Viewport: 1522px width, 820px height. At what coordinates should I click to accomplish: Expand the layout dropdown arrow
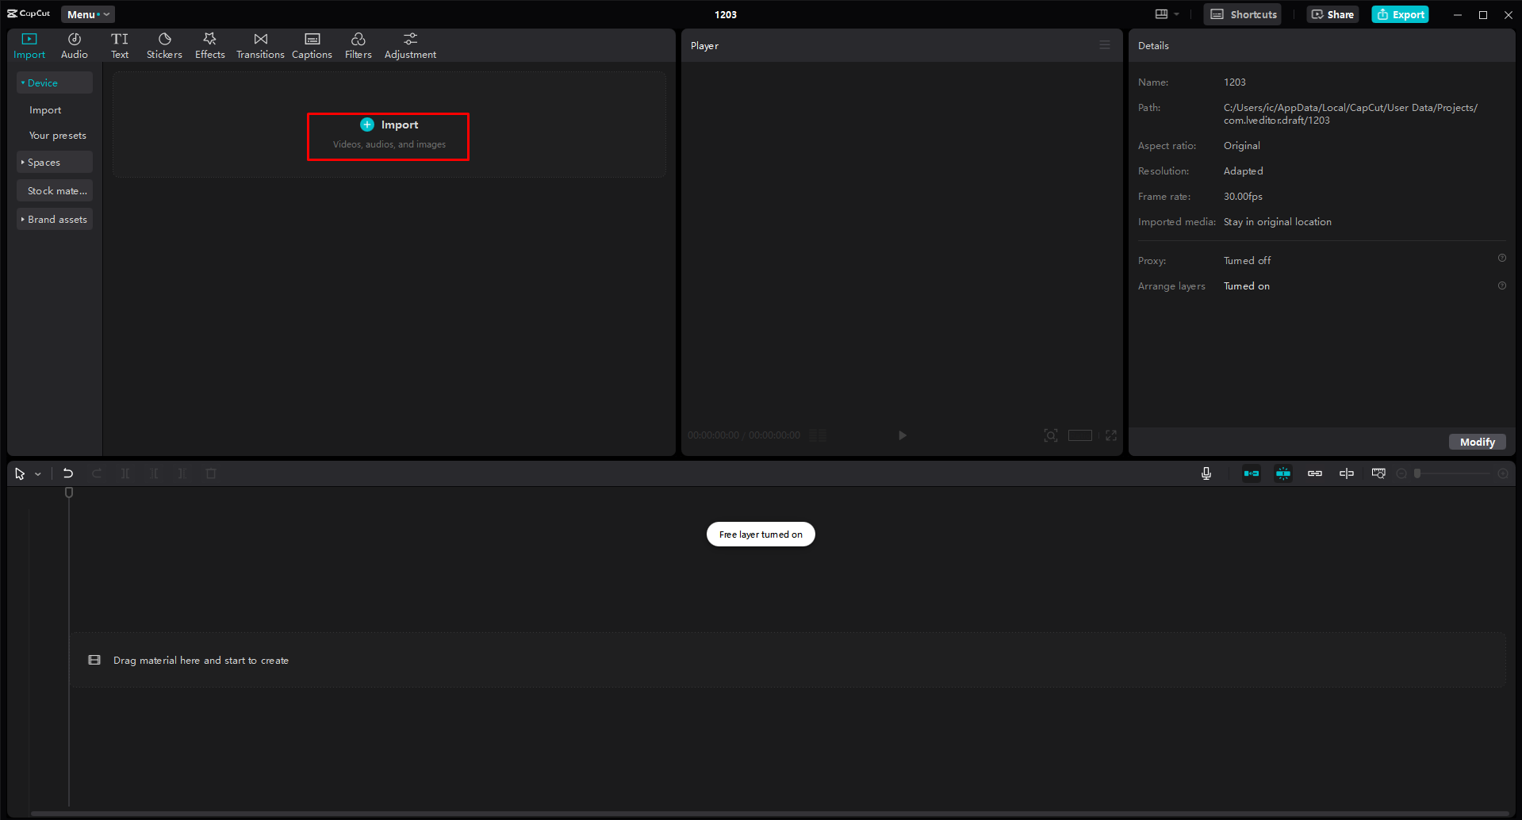click(x=1177, y=14)
